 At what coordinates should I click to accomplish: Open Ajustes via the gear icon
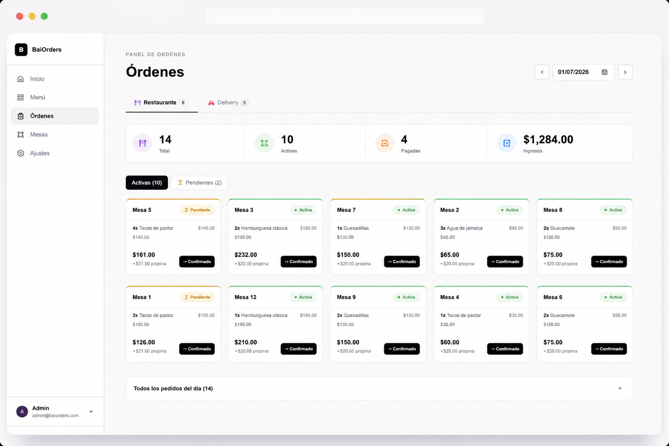click(20, 153)
